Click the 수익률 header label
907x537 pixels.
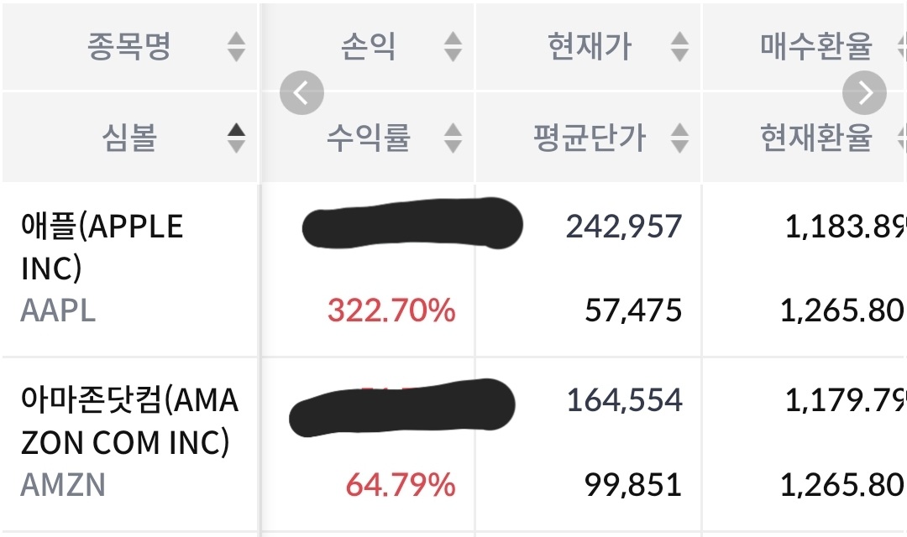(x=368, y=138)
